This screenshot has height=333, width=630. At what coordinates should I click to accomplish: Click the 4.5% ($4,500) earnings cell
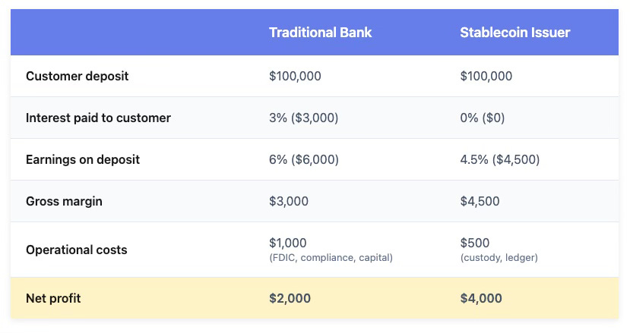click(x=500, y=159)
